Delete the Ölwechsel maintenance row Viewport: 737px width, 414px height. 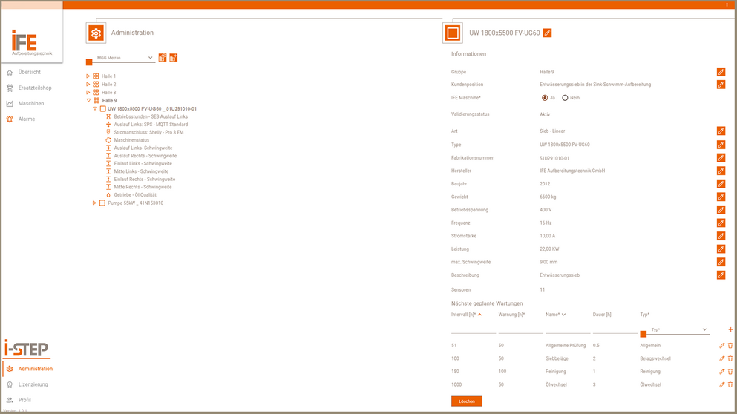730,384
